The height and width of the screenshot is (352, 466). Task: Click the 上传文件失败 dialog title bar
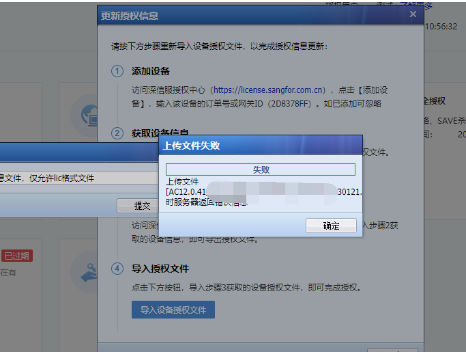point(261,146)
